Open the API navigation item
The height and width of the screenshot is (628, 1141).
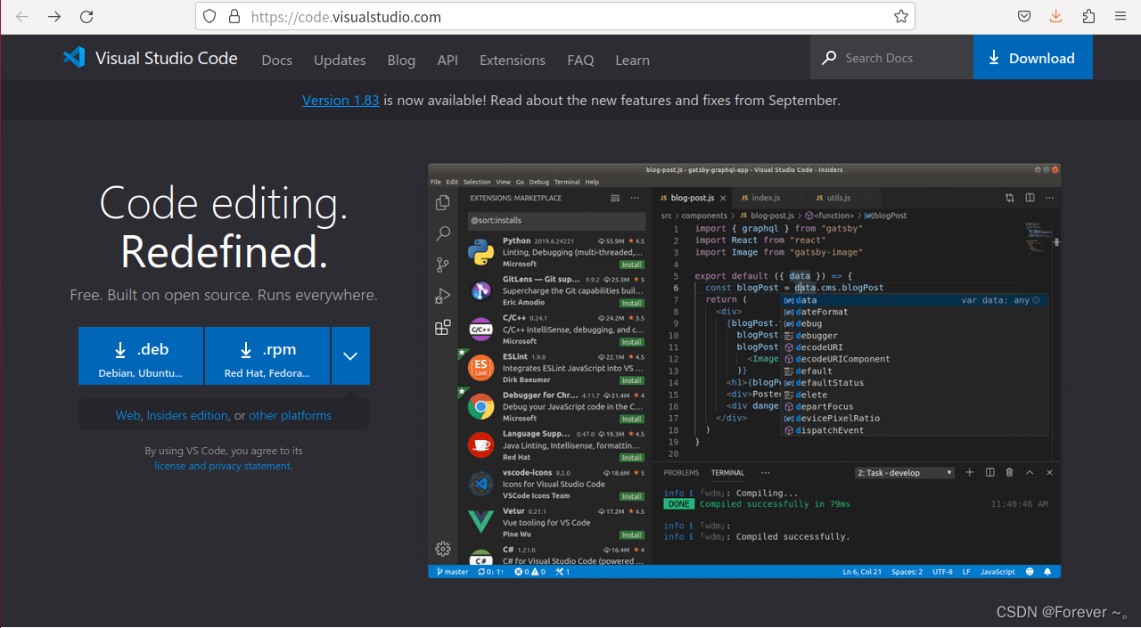(447, 60)
